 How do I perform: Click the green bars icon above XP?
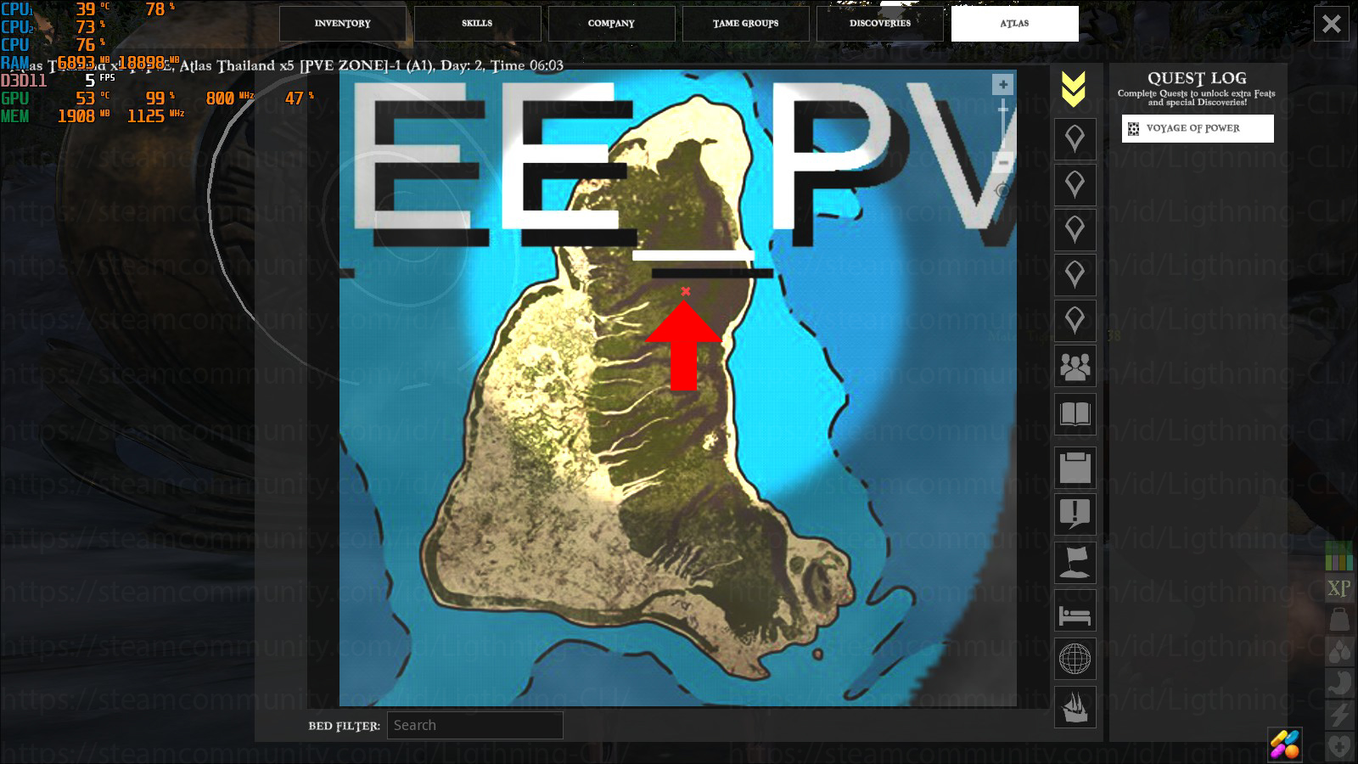[x=1339, y=557]
